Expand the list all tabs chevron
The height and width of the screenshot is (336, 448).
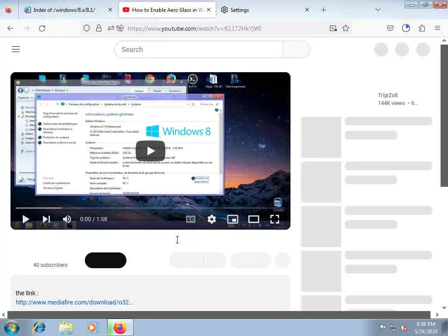pyautogui.click(x=378, y=10)
